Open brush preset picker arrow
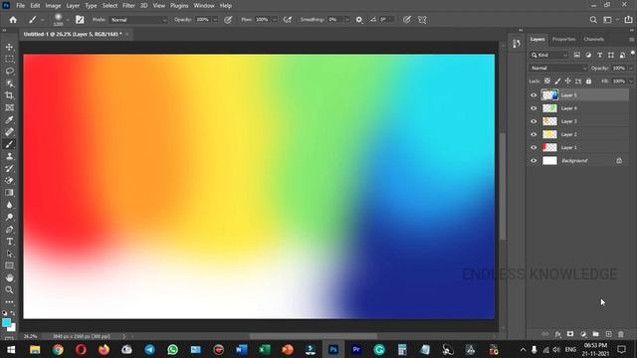 pyautogui.click(x=68, y=20)
